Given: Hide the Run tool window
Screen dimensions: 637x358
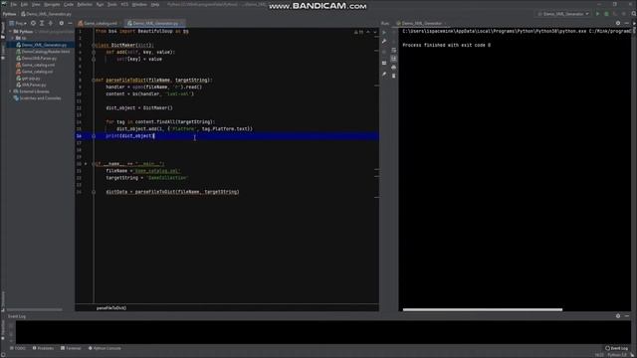Looking at the screenshot, I should [x=627, y=23].
